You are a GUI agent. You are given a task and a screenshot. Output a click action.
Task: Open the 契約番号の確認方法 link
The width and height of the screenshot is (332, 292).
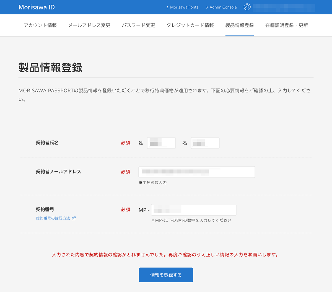[x=53, y=218]
